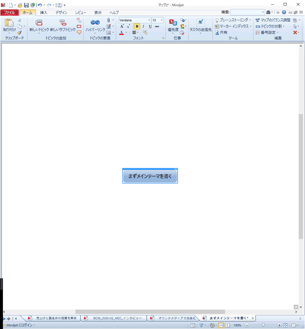This screenshot has width=305, height=329.
Task: Click the 優先度 (Priority) marker icon
Action: 173,22
